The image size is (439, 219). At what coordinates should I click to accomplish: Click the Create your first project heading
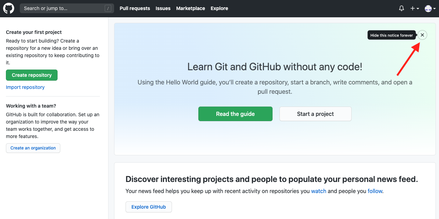click(34, 32)
